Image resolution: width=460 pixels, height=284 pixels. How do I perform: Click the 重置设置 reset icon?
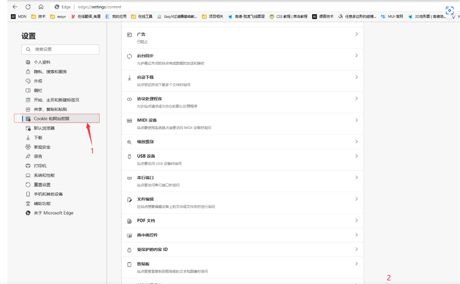click(28, 185)
